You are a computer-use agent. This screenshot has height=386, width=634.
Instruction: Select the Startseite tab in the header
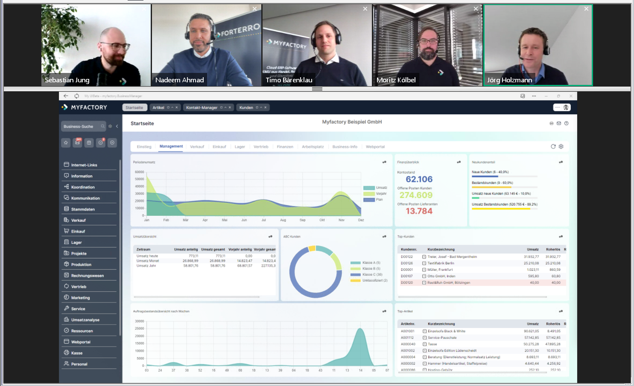point(134,107)
